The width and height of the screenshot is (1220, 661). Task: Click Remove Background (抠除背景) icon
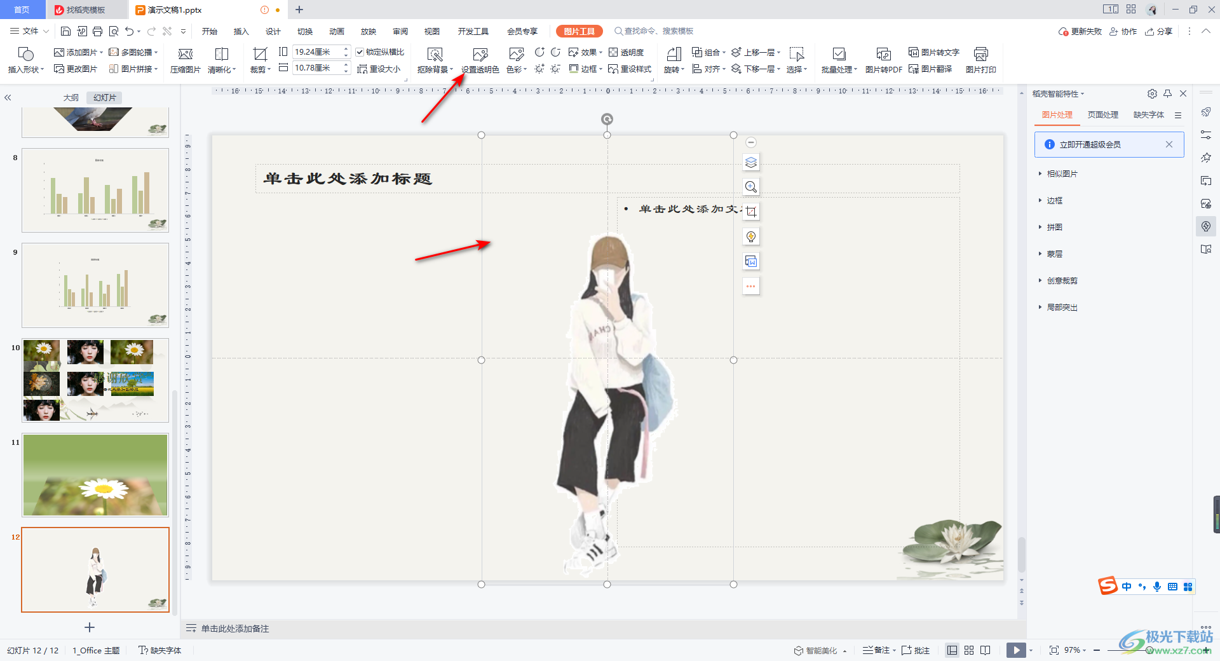click(435, 60)
